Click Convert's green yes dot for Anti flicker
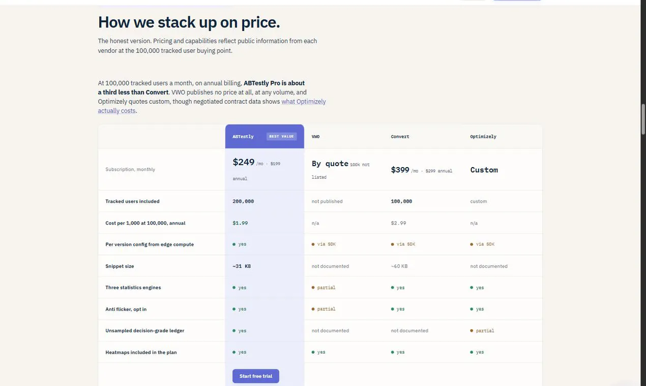This screenshot has width=646, height=386. [393, 309]
